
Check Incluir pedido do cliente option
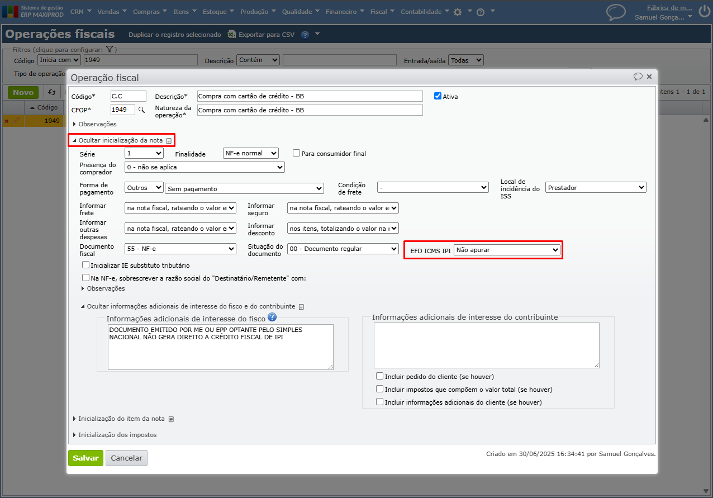click(380, 377)
